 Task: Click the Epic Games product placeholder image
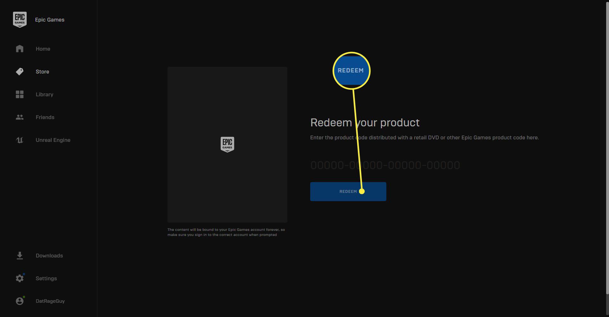(227, 144)
